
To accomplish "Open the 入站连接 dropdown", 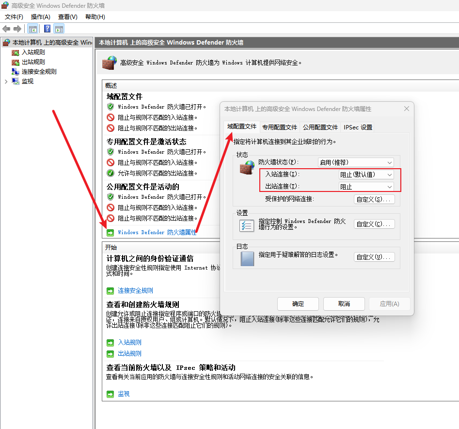I will pos(366,175).
